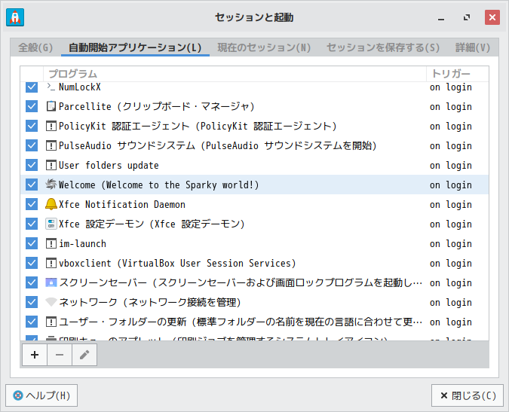Viewport: 509px width, 412px height.
Task: Switch to the 詳細(V) tab
Action: coord(473,47)
